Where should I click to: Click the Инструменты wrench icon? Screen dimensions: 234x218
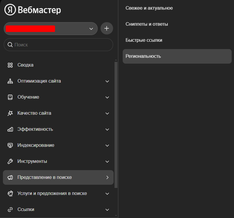tap(10, 161)
